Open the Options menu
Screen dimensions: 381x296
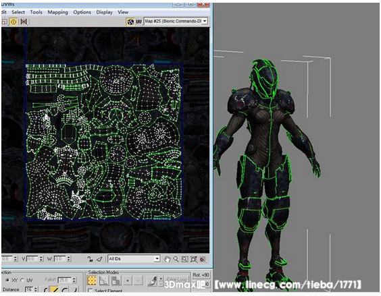click(82, 12)
